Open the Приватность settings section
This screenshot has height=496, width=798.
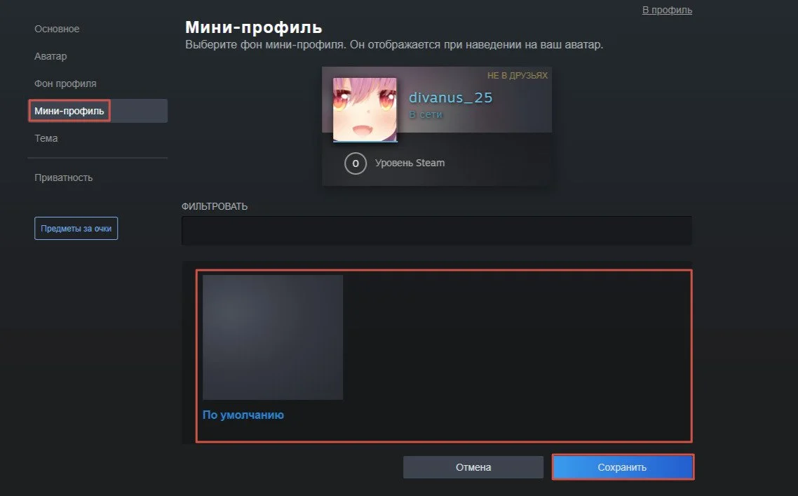pos(64,177)
